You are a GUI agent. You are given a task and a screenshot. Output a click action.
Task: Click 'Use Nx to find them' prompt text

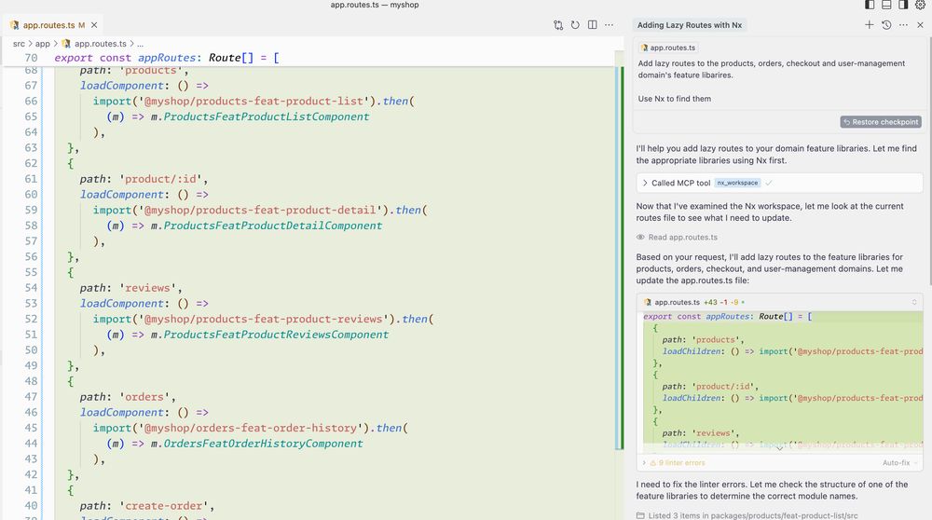674,99
